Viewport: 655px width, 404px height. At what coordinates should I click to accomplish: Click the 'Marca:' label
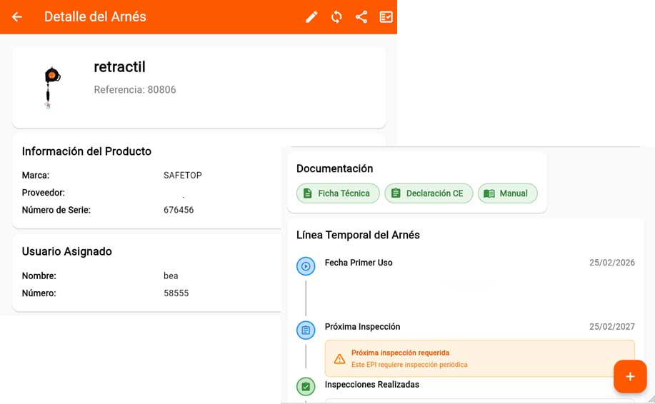36,176
